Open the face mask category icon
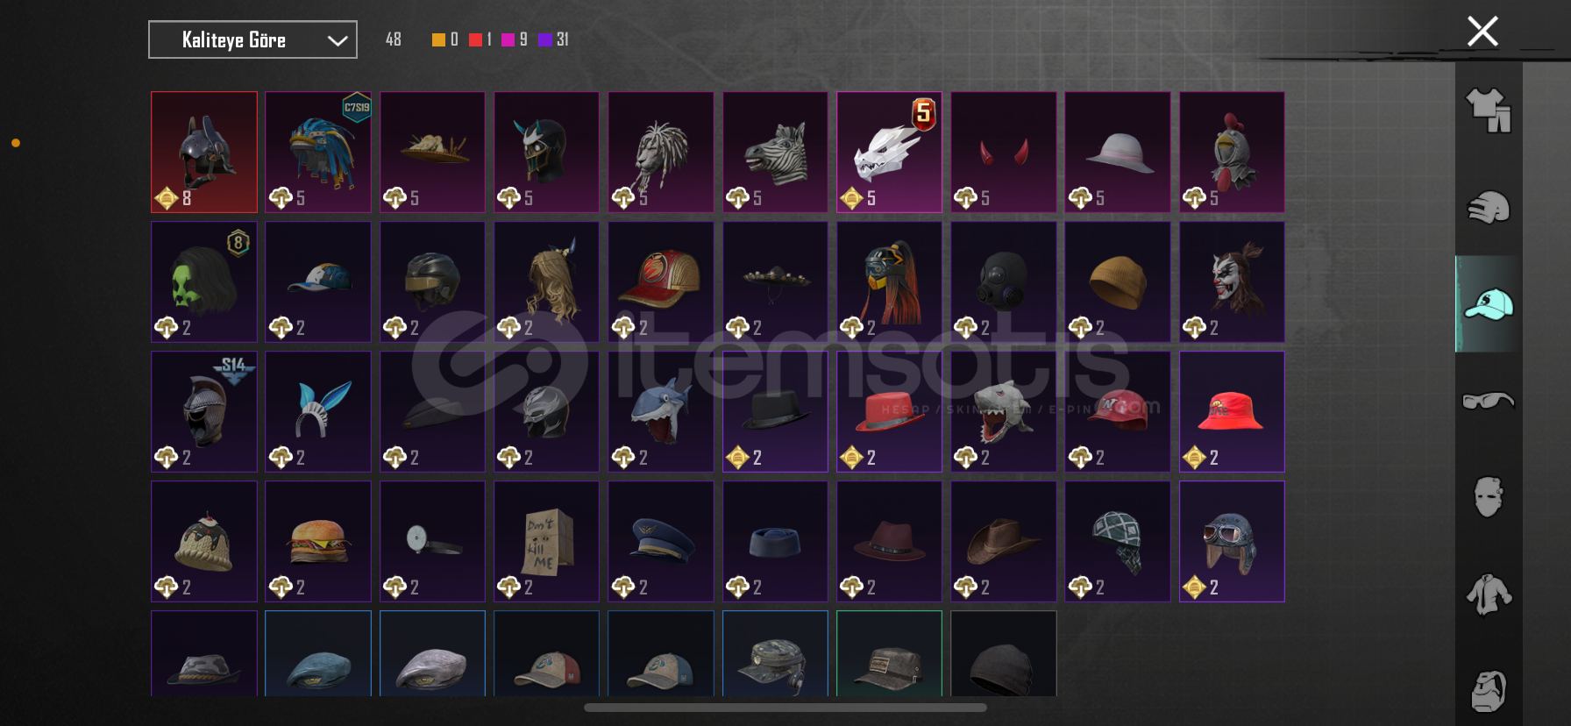 tap(1489, 497)
